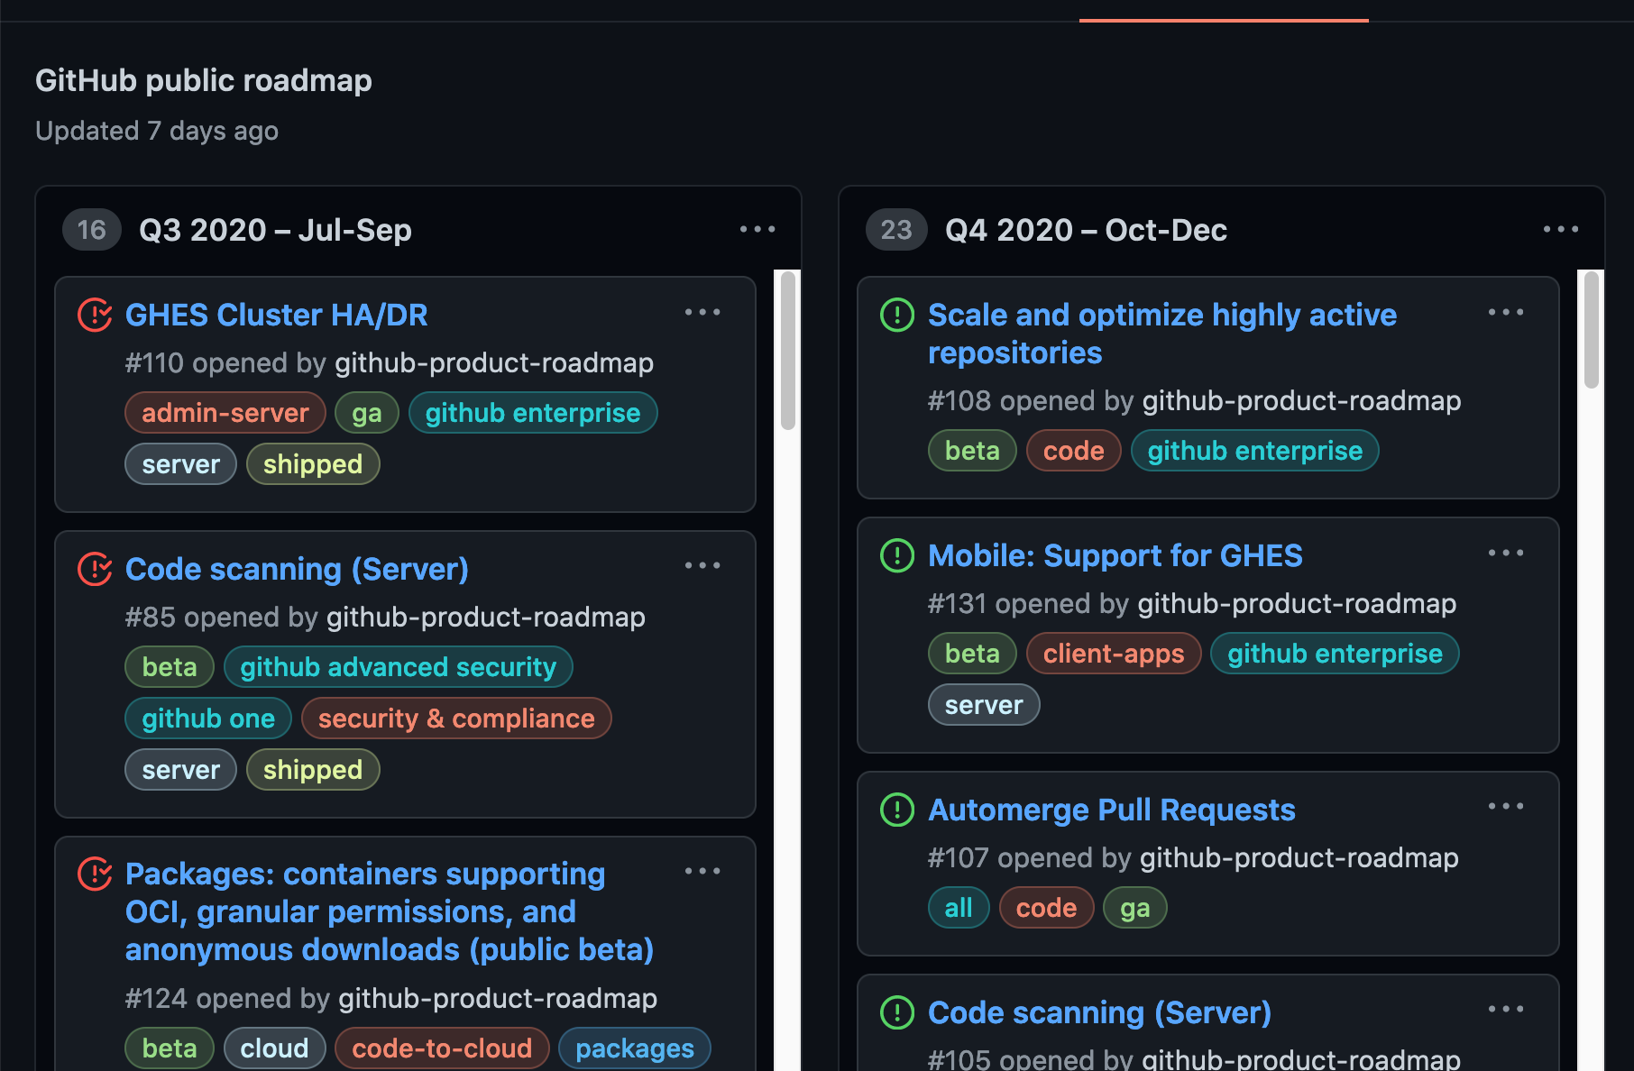1634x1071 pixels.
Task: Click the code-to-cloud label
Action: (x=442, y=1048)
